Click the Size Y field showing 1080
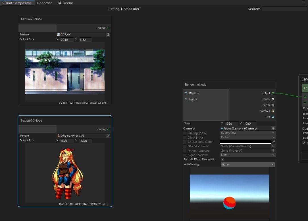 pyautogui.click(x=250, y=124)
